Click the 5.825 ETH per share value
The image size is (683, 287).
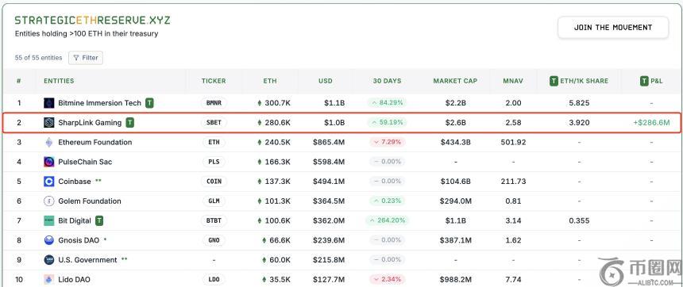pos(579,103)
